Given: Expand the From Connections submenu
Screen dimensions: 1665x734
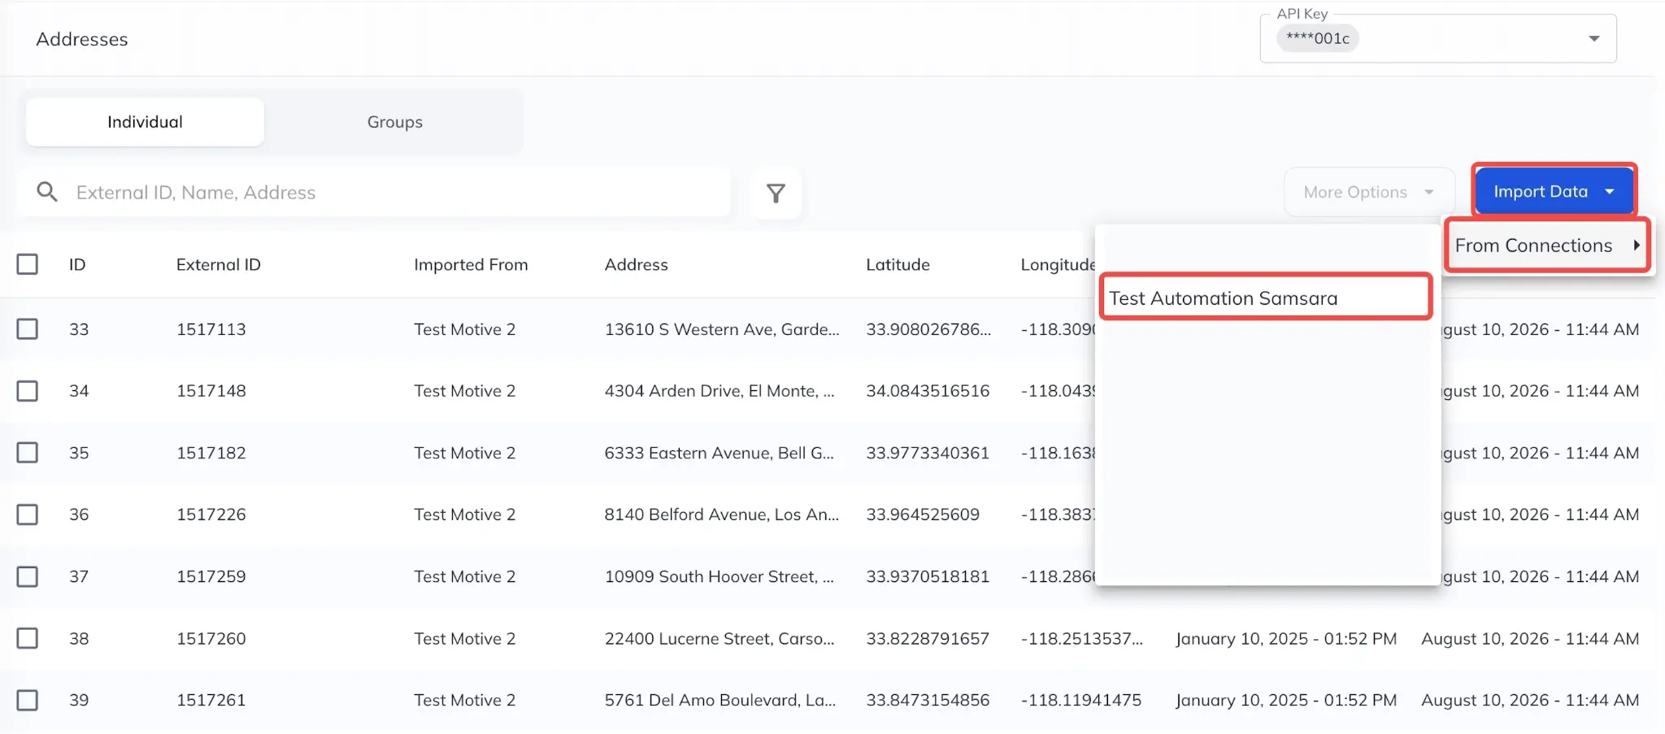Looking at the screenshot, I should click(x=1547, y=245).
